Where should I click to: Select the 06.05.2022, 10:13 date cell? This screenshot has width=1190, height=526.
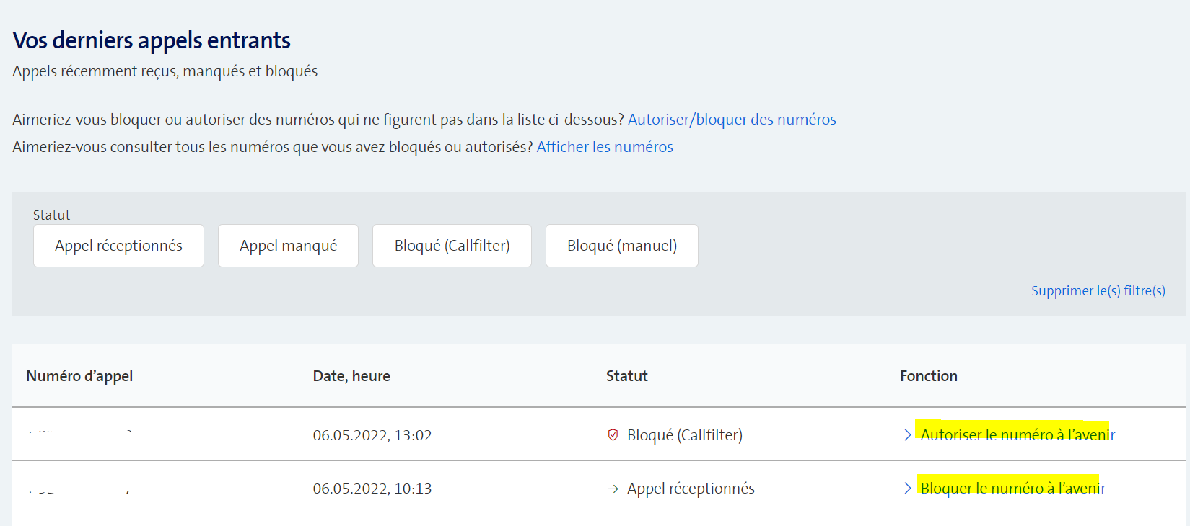pos(372,489)
